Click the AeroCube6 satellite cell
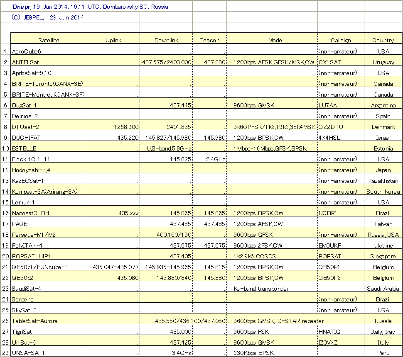The width and height of the screenshot is (403, 357). (x=49, y=49)
